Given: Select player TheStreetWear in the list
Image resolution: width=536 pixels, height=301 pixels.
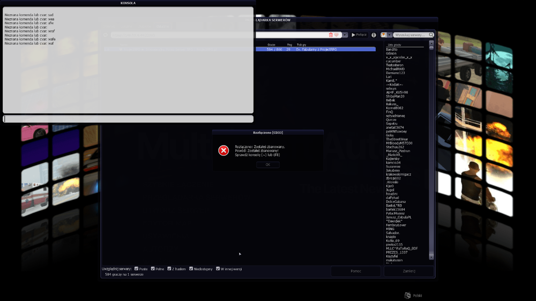Looking at the screenshot, I should (397, 139).
